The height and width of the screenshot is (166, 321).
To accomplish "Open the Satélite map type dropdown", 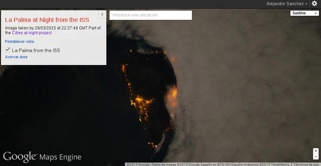I will (x=305, y=13).
